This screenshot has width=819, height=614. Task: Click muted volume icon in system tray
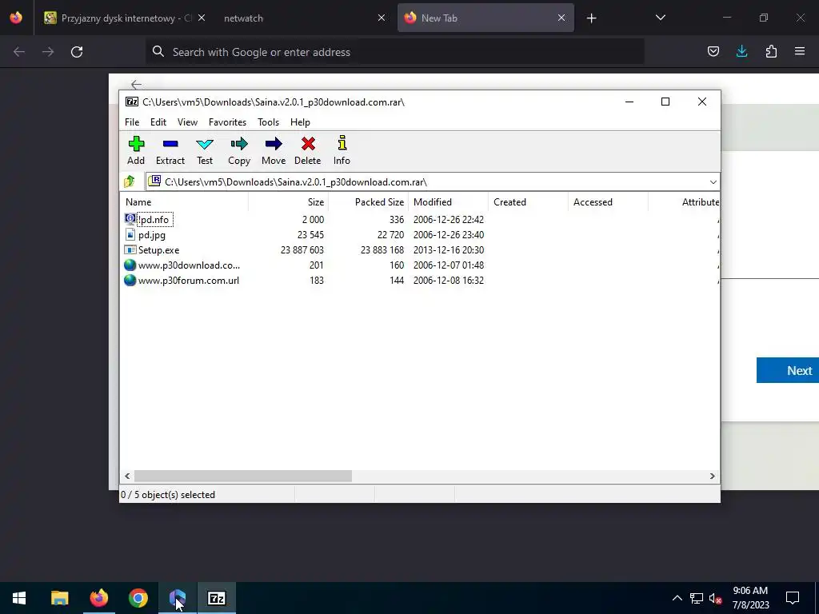coord(715,598)
